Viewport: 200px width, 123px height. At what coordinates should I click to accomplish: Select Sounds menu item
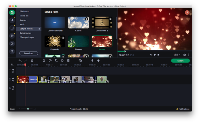23,20
